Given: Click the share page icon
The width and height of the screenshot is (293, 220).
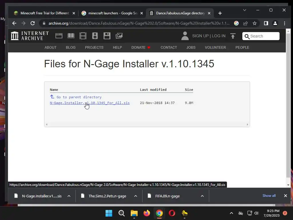Looking at the screenshot, I should pyautogui.click(x=246, y=23).
